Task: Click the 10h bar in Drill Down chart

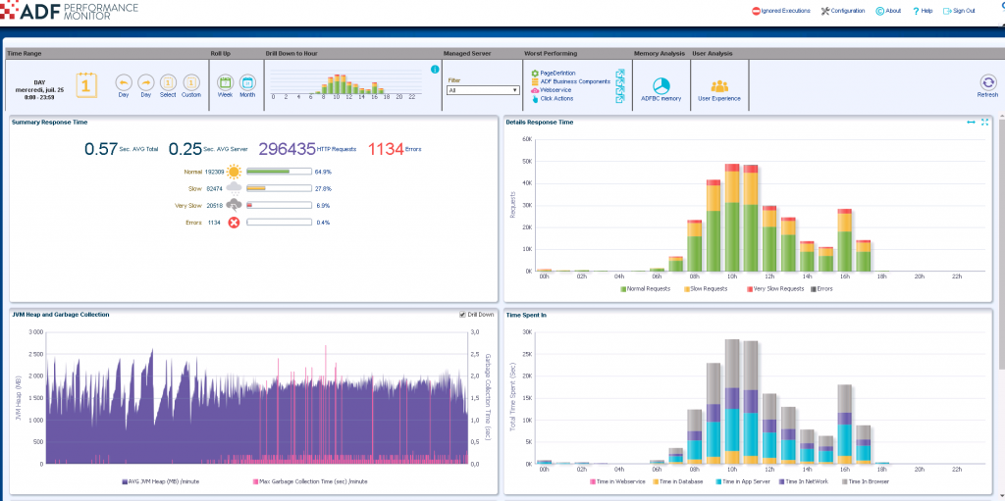Action: (336, 84)
